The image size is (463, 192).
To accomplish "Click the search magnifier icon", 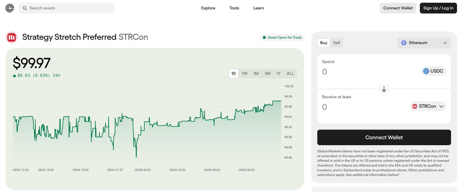I will (x=25, y=8).
